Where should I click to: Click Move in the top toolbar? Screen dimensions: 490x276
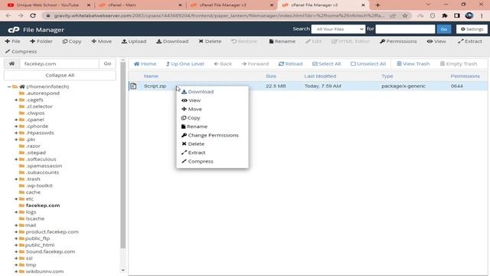coord(102,41)
